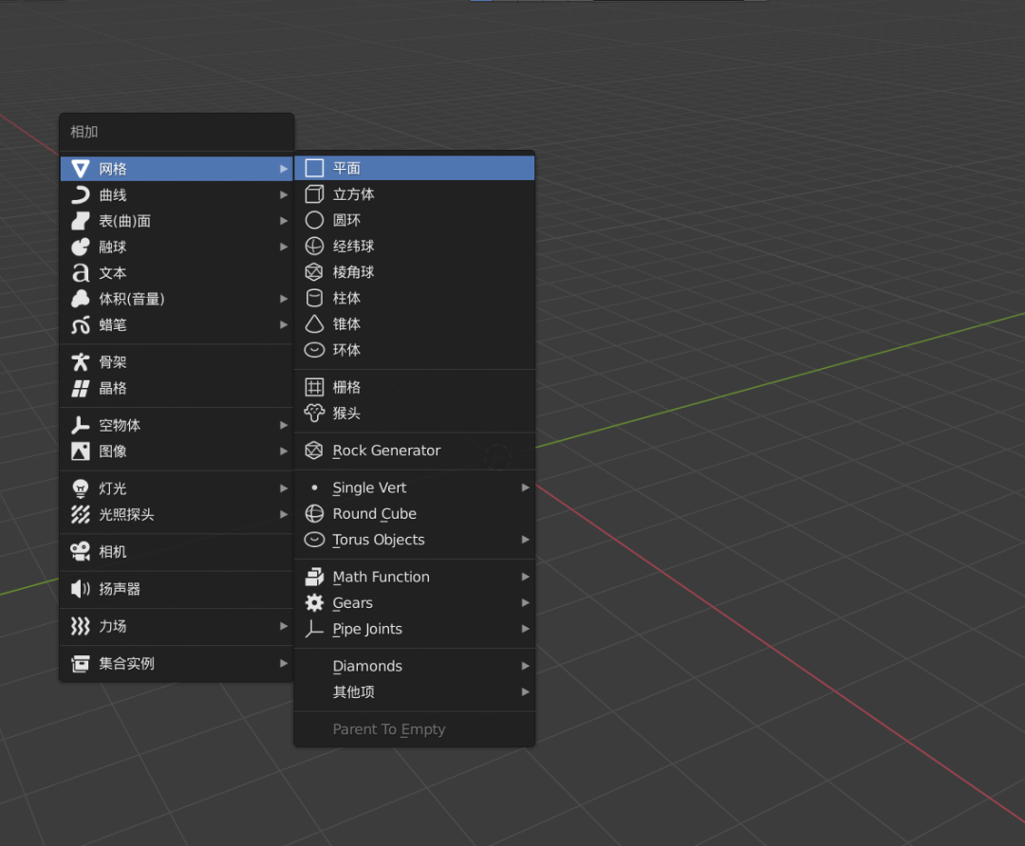1025x846 pixels.
Task: Click the mesh (网格) triangle icon
Action: click(81, 169)
